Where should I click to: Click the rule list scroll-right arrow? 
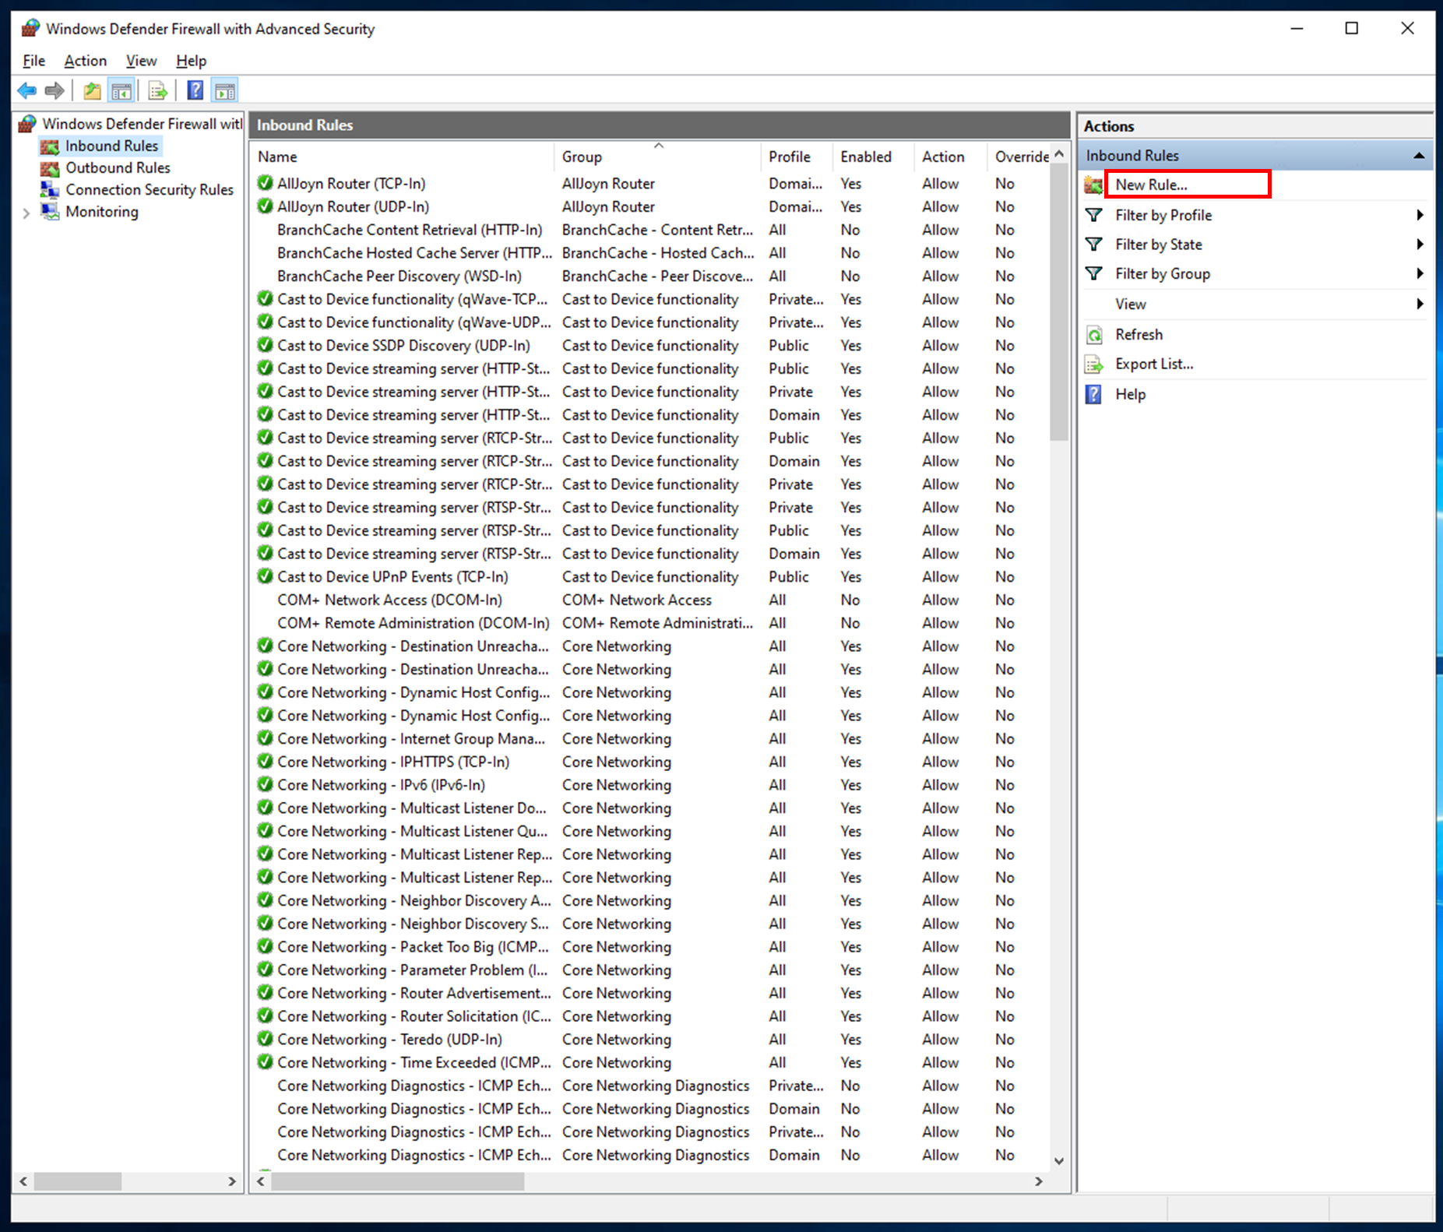coord(1039,1182)
